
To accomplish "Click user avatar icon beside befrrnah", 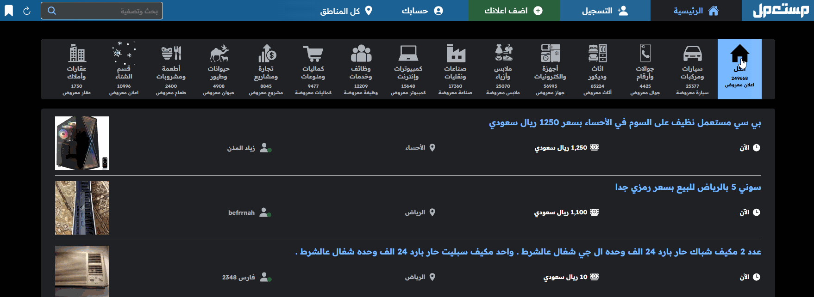I will tap(265, 212).
